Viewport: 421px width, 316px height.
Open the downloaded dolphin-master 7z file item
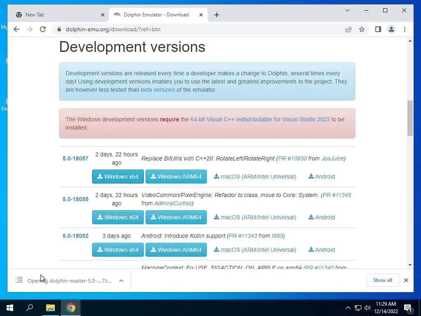pyautogui.click(x=63, y=281)
